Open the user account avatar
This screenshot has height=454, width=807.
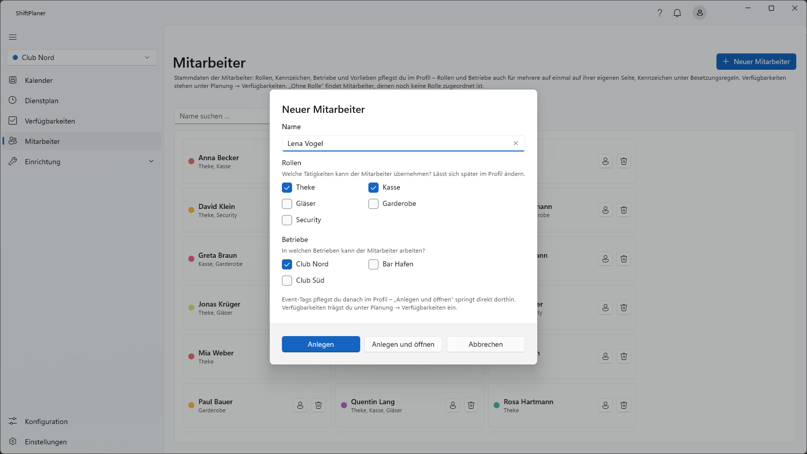[700, 13]
